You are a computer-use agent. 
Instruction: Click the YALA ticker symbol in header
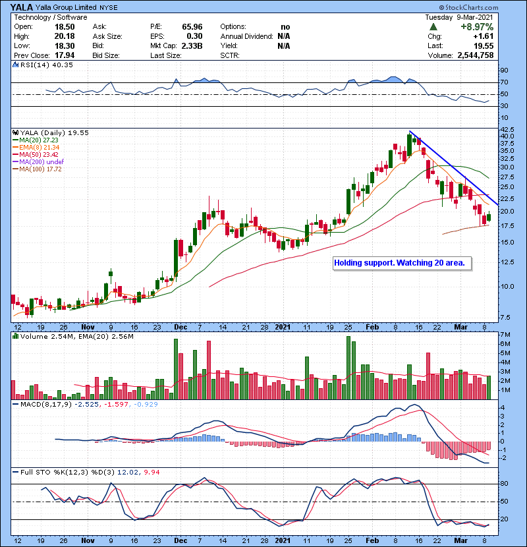click(x=22, y=7)
